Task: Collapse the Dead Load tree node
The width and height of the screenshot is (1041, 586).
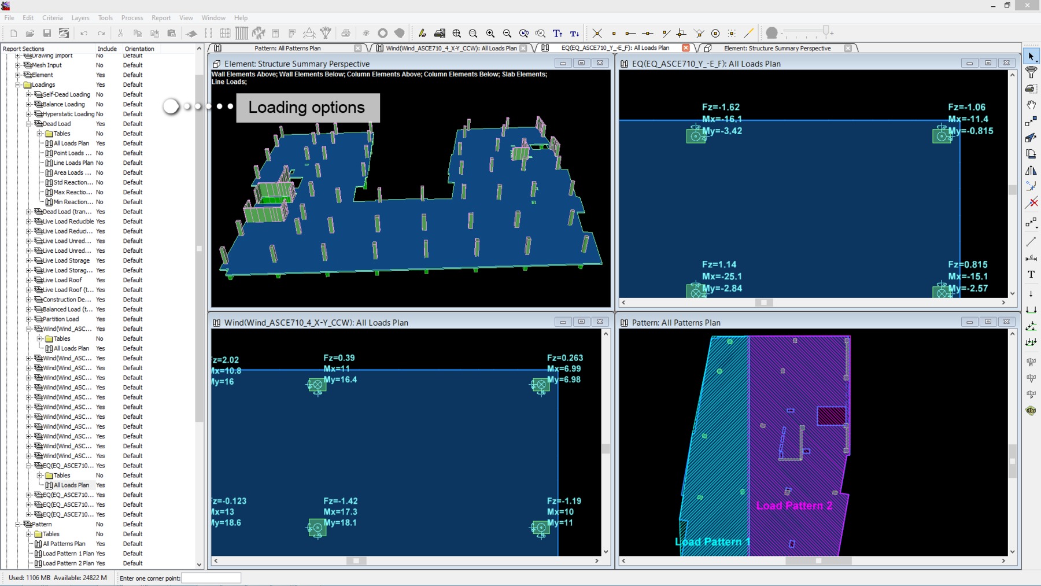Action: (28, 124)
